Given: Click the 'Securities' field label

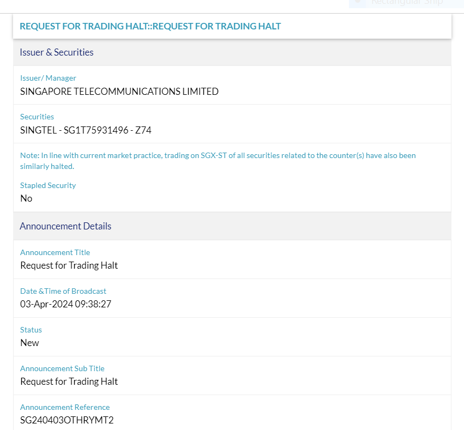Looking at the screenshot, I should [x=37, y=117].
